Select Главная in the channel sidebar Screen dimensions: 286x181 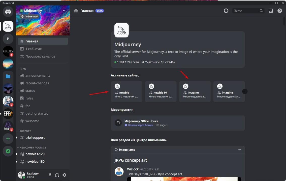(x=43, y=41)
